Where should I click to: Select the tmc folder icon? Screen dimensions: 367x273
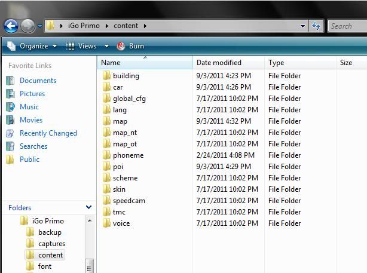pos(106,212)
